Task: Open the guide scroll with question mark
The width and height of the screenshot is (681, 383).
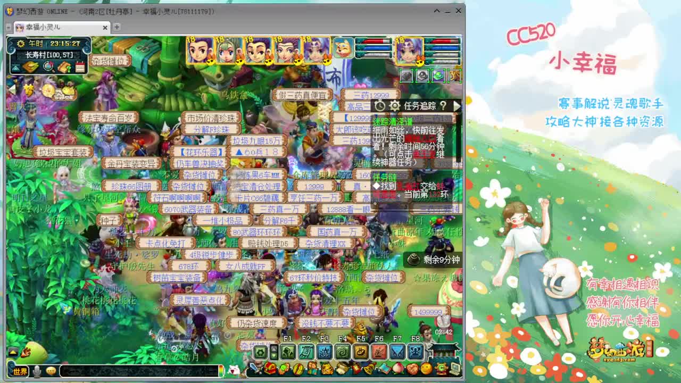Action: point(64,67)
